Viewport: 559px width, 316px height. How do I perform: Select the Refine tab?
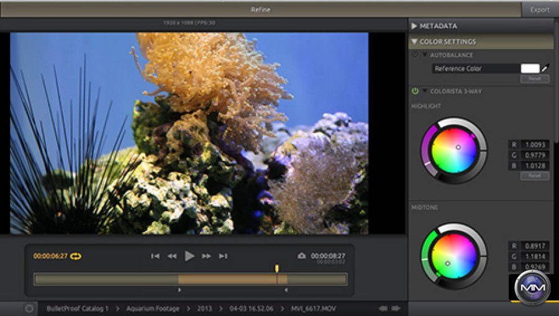(x=260, y=9)
